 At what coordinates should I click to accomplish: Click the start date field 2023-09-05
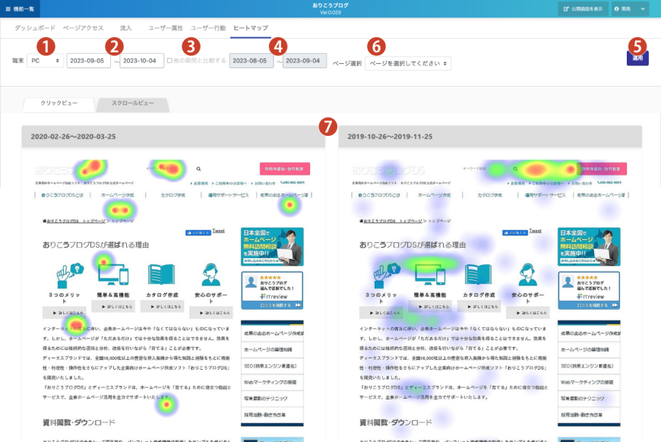tap(89, 61)
